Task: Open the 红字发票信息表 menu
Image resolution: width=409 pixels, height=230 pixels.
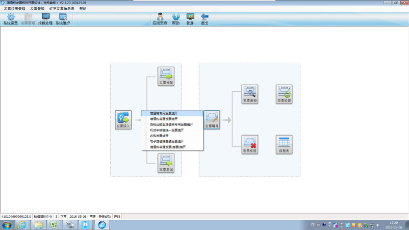Action: click(62, 9)
